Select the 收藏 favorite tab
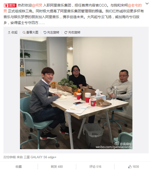Viewport: 151px width, 171px height. [19, 167]
